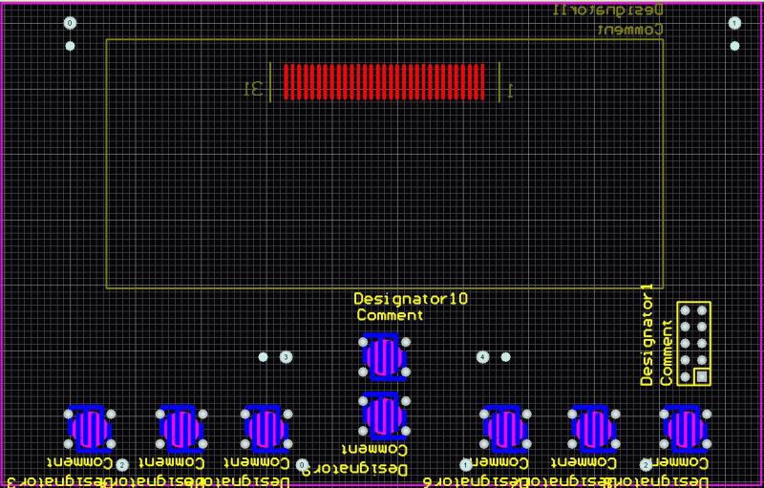764x488 pixels.
Task: Select the rightmost bottom switch footprint
Action: [684, 429]
